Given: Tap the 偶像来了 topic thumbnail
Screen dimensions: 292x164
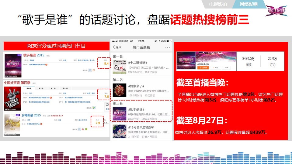Looking at the screenshot, I should pos(119,90).
